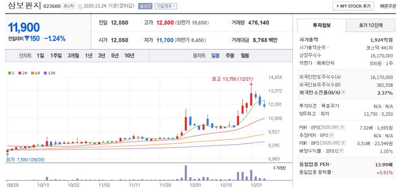
Task: Click the 실시간 badge
Action: point(145,6)
